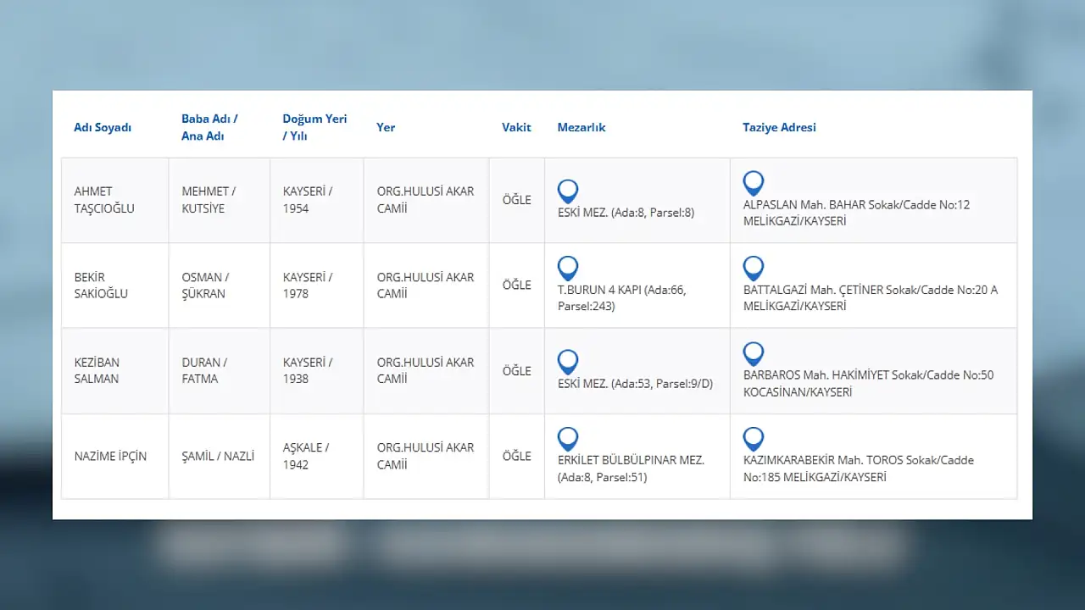The image size is (1085, 610).
Task: Open the condolence address map pin for Ahmet Taşcıoğlu
Action: pyautogui.click(x=753, y=182)
